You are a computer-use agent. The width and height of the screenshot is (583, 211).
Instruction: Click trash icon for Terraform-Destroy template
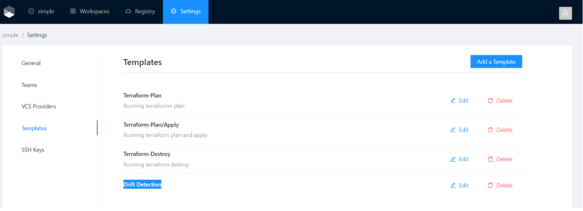[490, 159]
